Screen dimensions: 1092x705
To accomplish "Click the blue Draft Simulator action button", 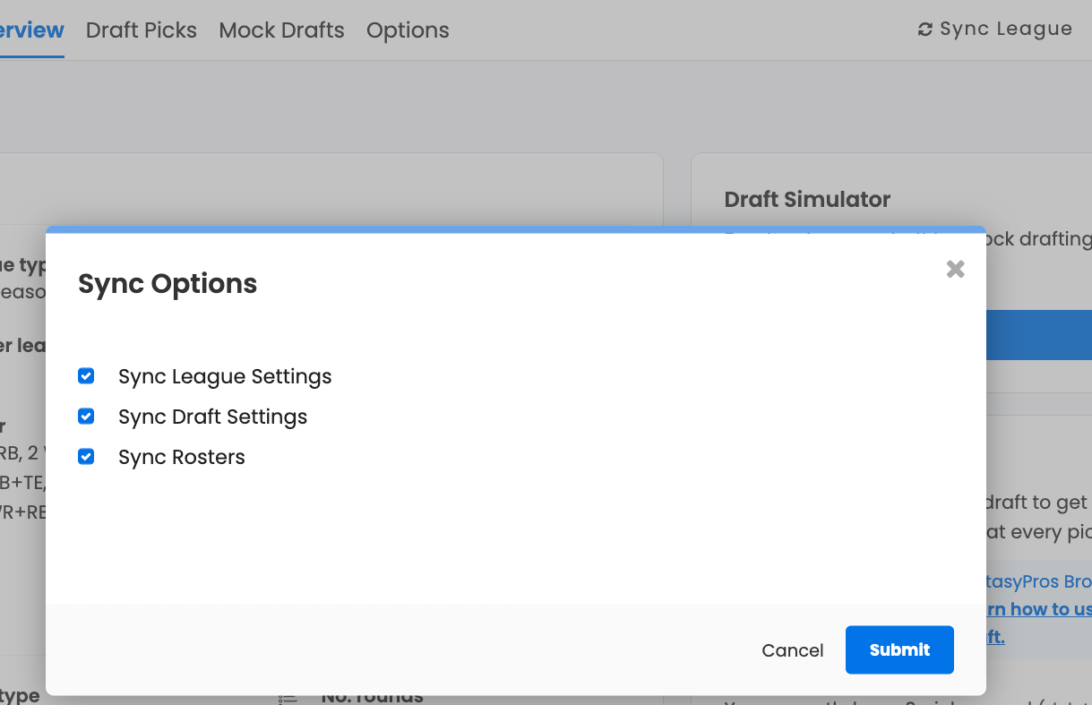I will tap(1039, 334).
